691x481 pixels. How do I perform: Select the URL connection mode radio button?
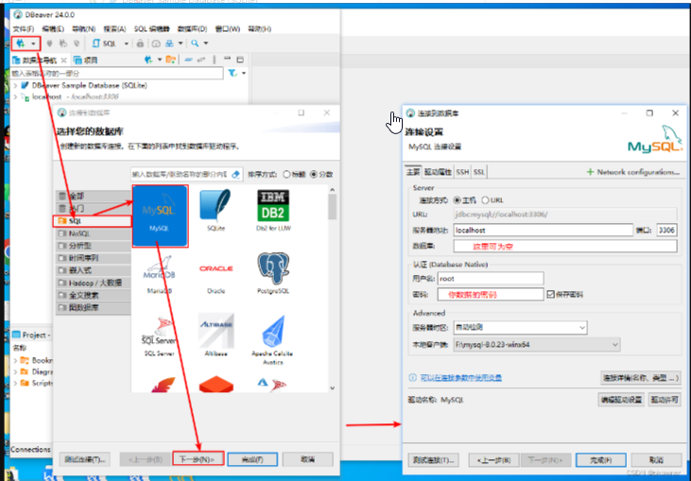click(x=485, y=200)
